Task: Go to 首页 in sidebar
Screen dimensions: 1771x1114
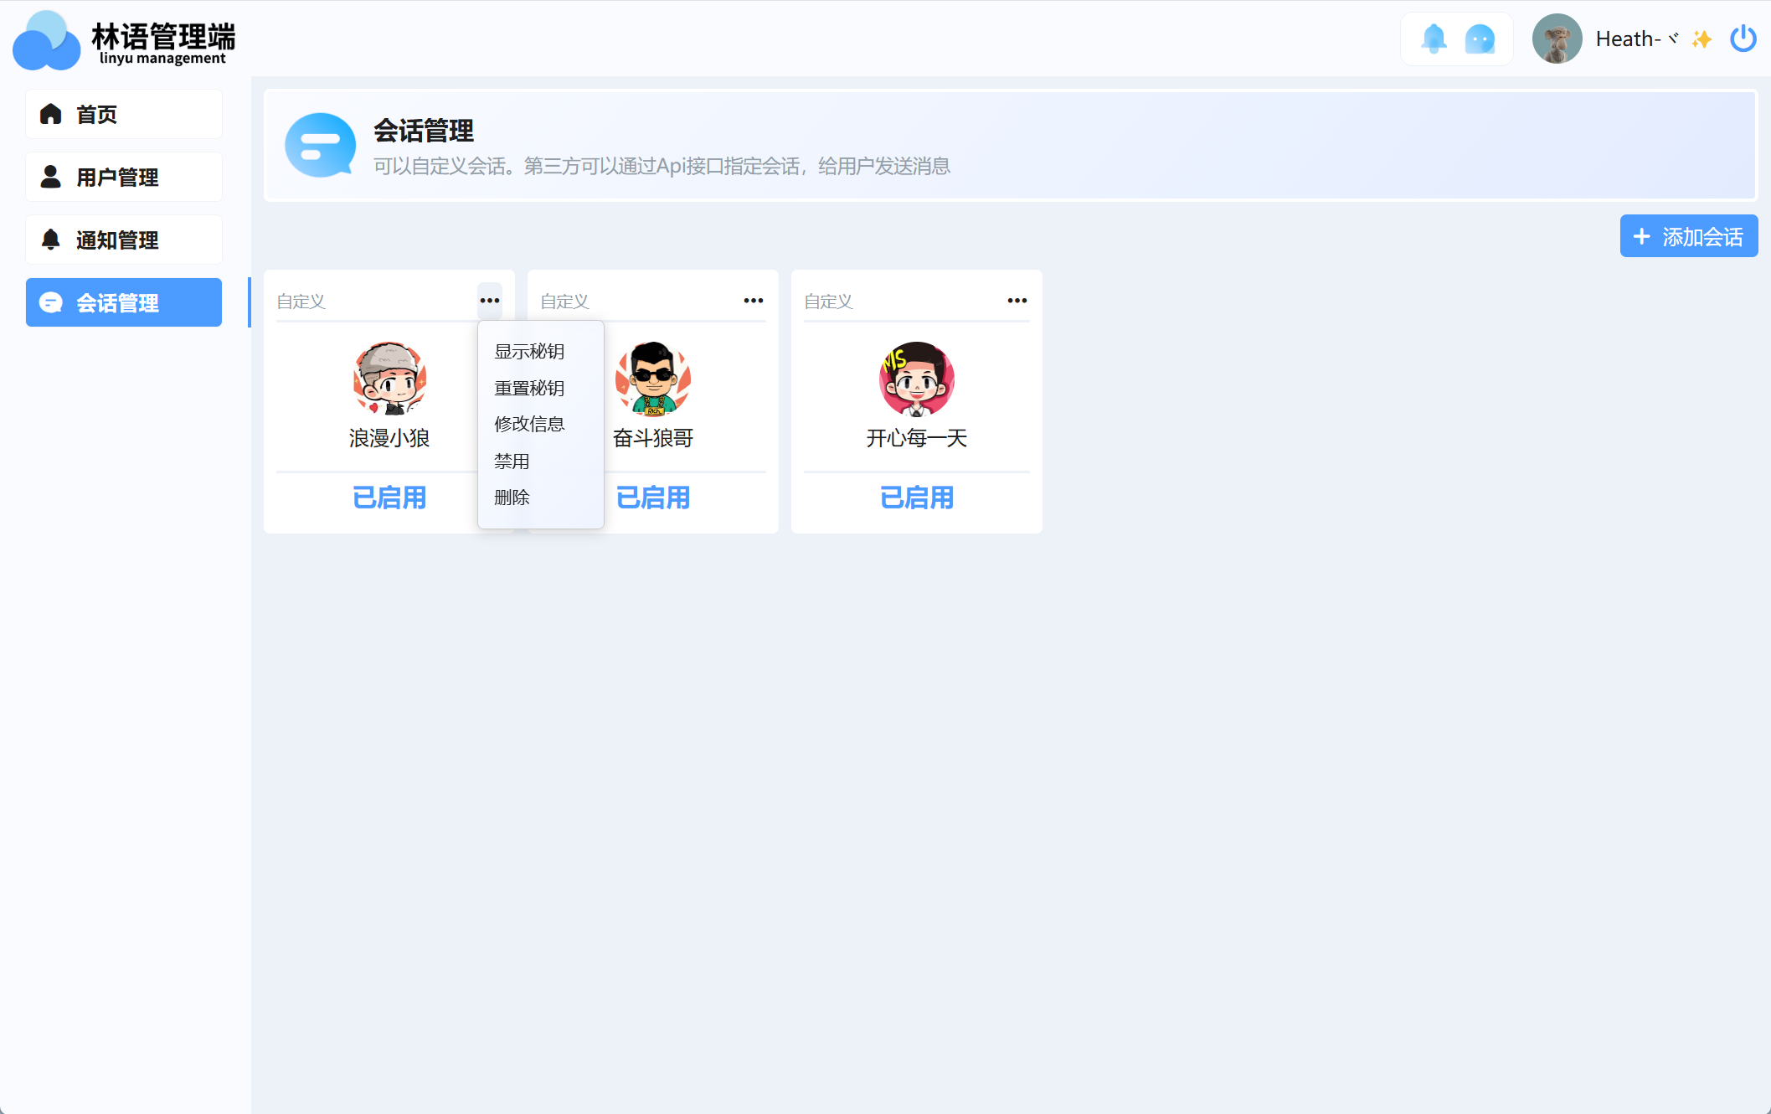Action: pos(124,114)
